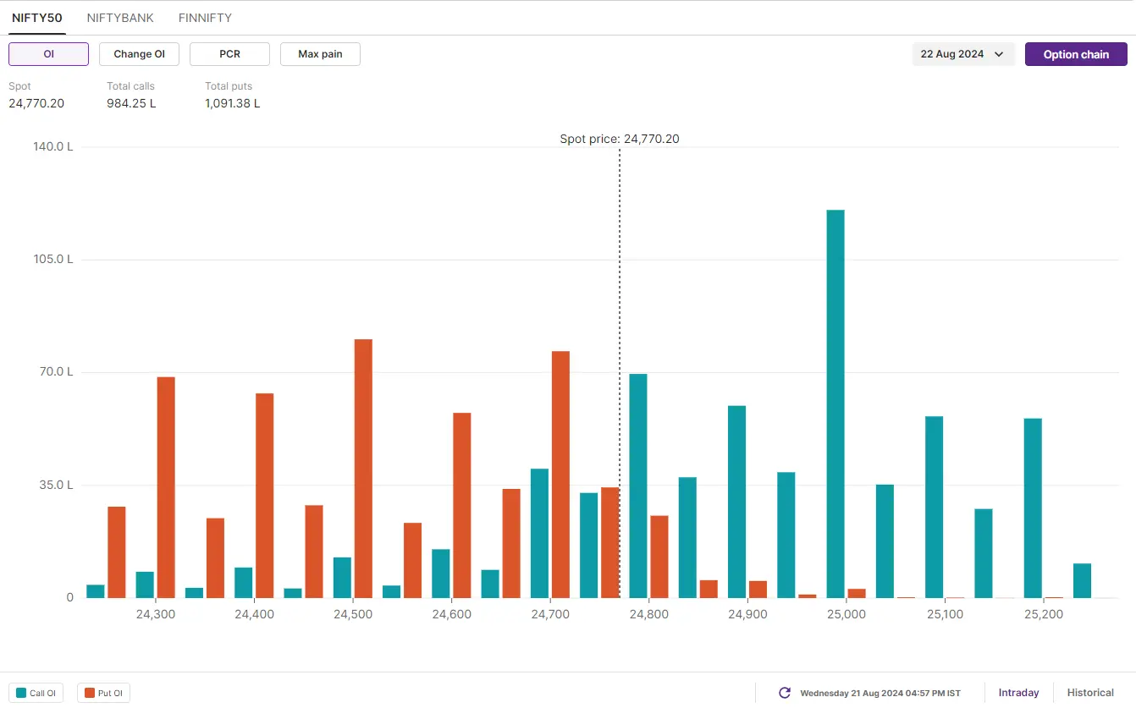Screen dimensions: 1136x708
Task: Click the 24,300 x-axis strike label
Action: [x=156, y=614]
